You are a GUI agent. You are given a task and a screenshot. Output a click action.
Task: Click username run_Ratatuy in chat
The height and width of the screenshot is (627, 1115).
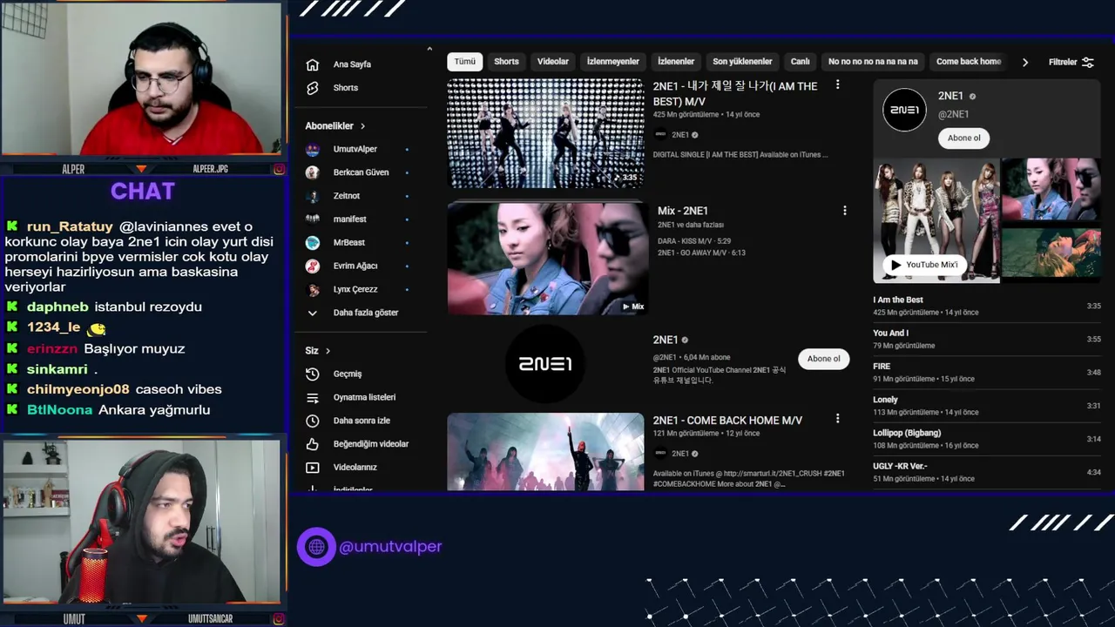tap(70, 226)
